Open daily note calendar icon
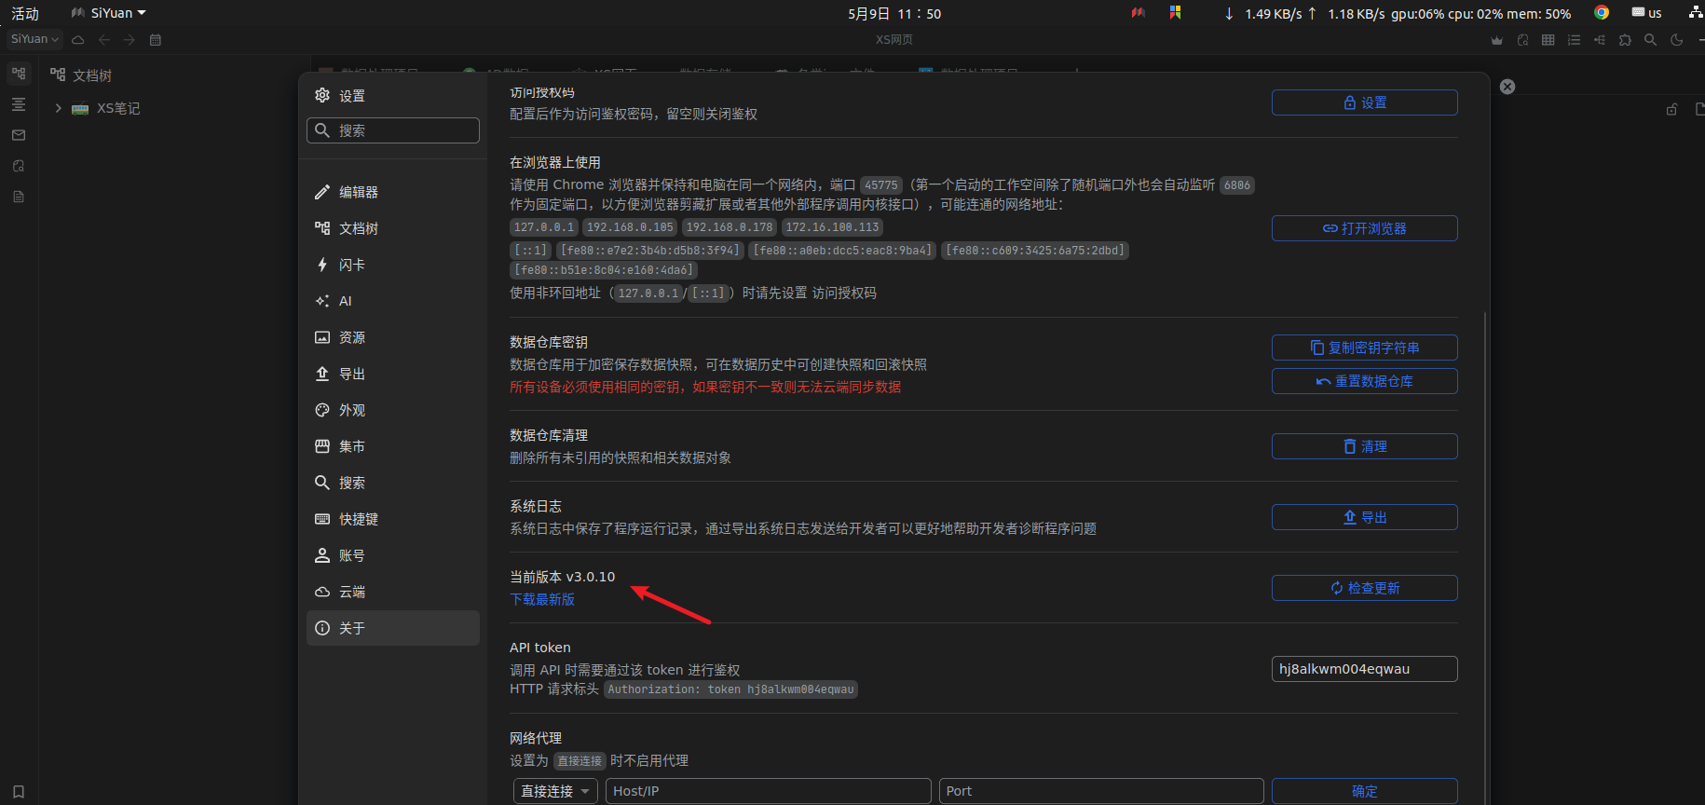Viewport: 1705px width, 805px height. tap(156, 40)
